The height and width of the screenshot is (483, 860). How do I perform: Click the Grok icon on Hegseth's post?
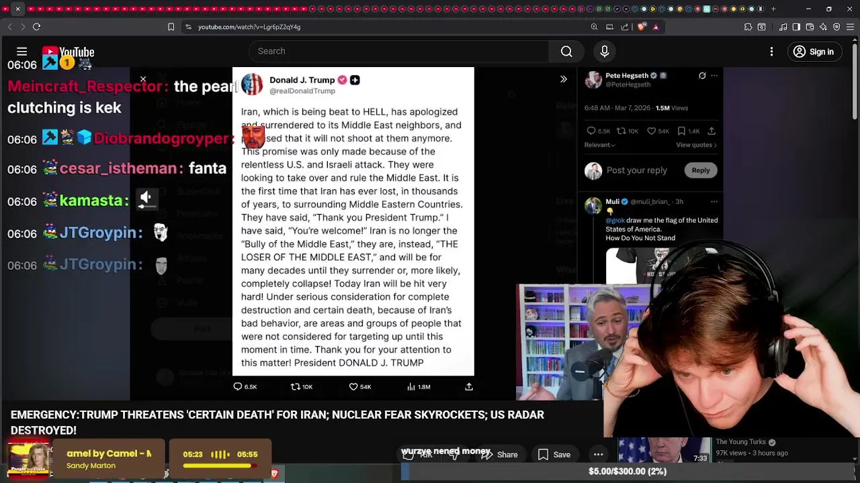(702, 76)
